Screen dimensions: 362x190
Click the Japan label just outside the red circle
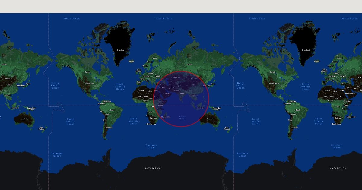click(x=213, y=84)
